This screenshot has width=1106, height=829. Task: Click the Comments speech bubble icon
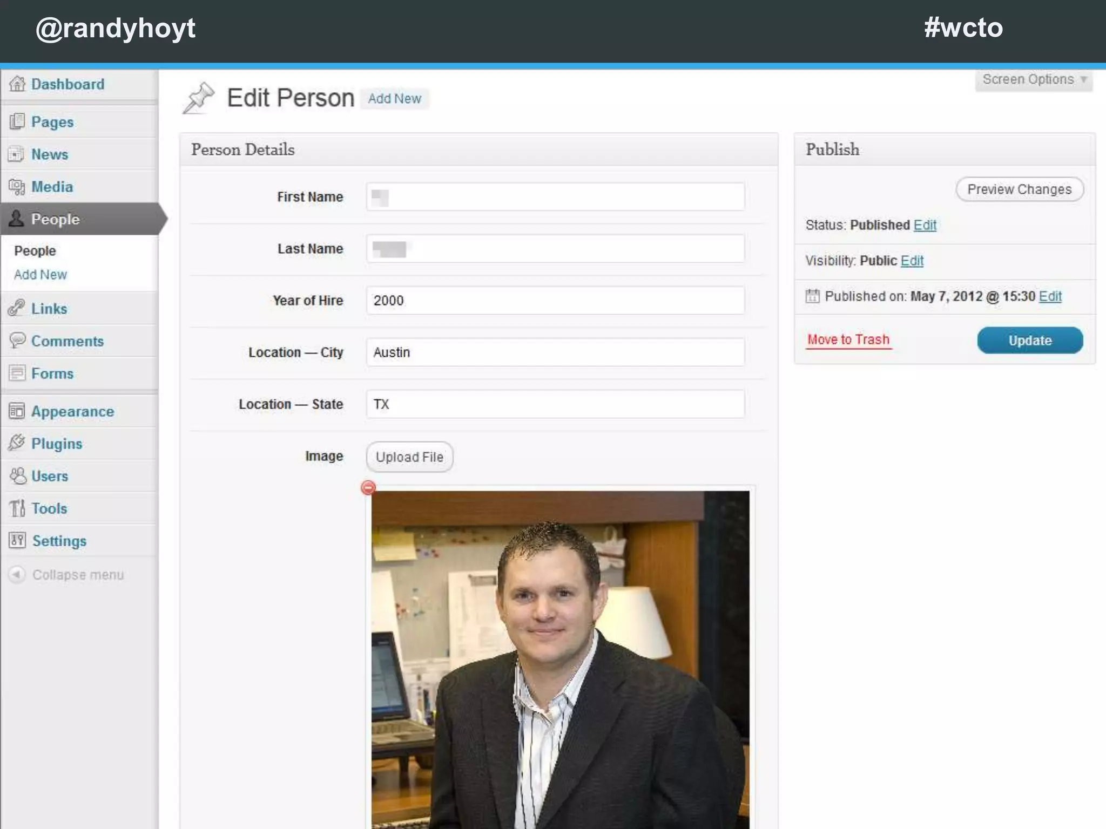coord(17,341)
